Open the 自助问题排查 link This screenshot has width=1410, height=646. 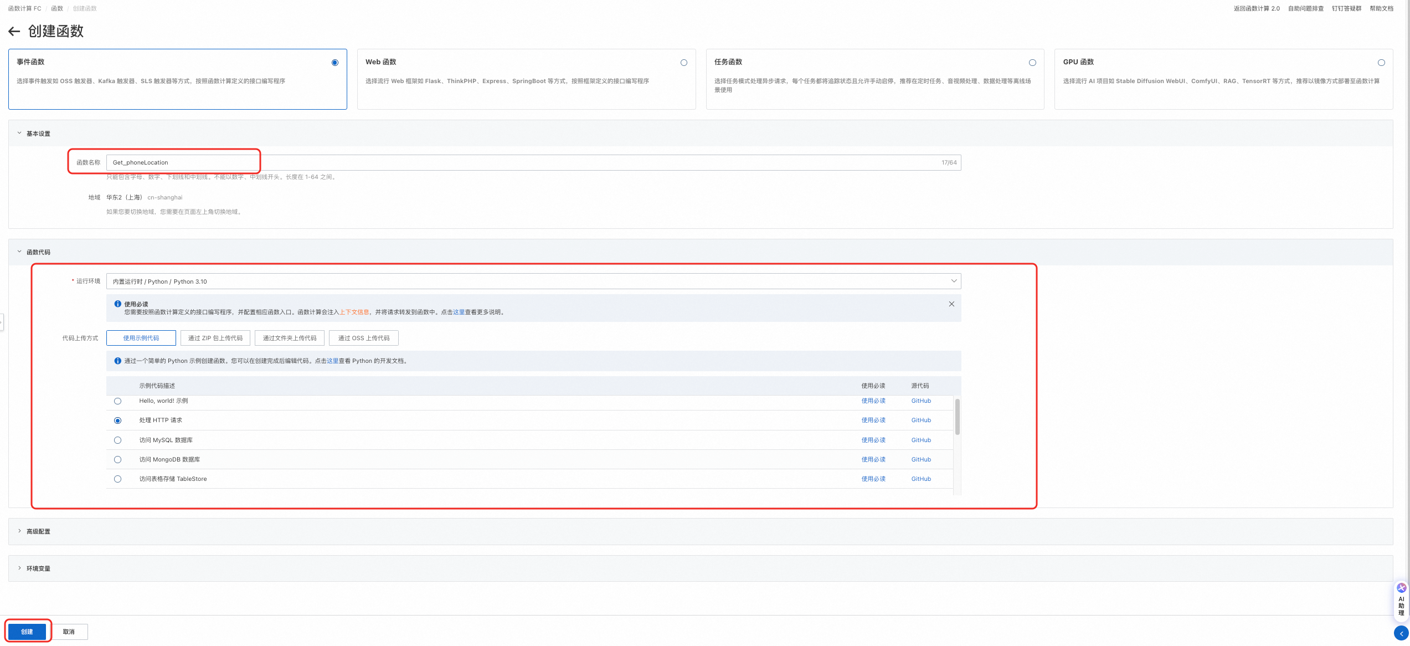click(x=1306, y=8)
